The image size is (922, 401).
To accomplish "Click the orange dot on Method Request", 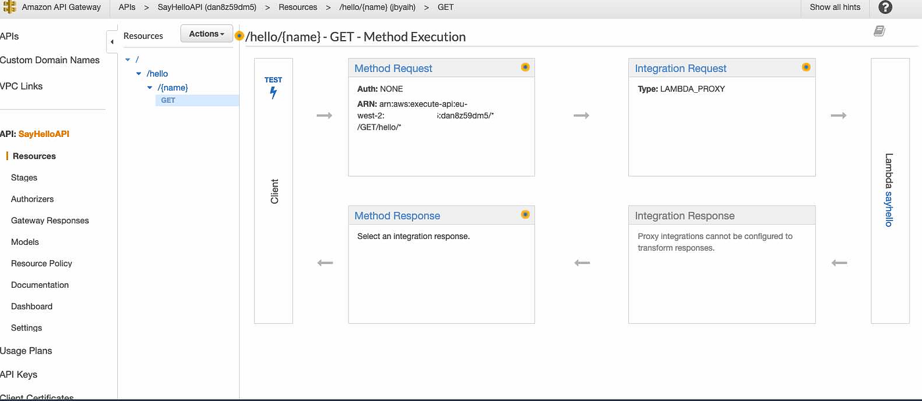I will tap(525, 67).
